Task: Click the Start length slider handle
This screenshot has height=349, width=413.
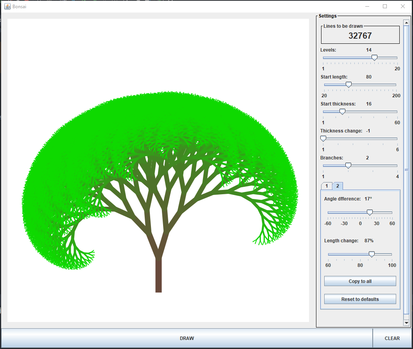Action: coord(348,84)
